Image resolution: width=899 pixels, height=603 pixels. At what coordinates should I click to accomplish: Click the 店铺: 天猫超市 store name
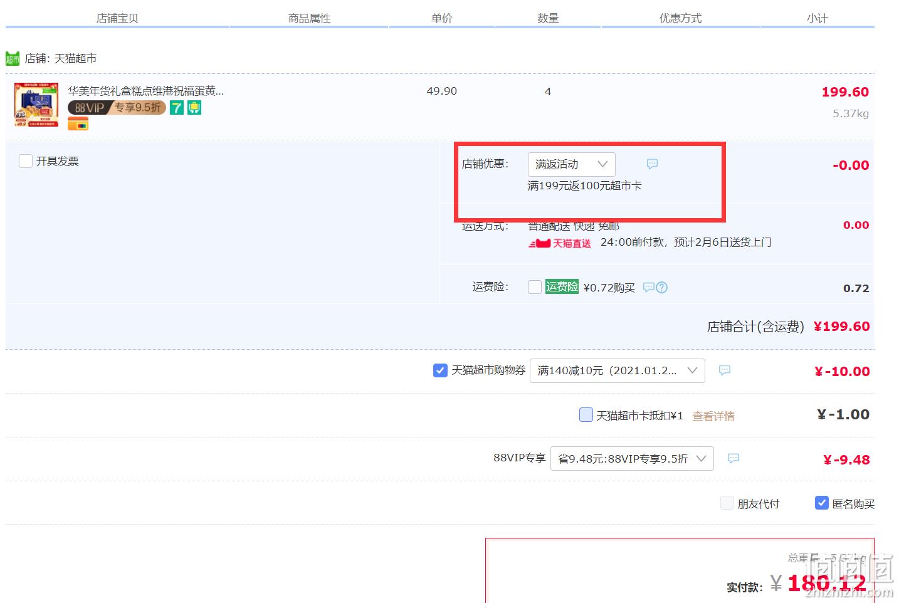[61, 59]
